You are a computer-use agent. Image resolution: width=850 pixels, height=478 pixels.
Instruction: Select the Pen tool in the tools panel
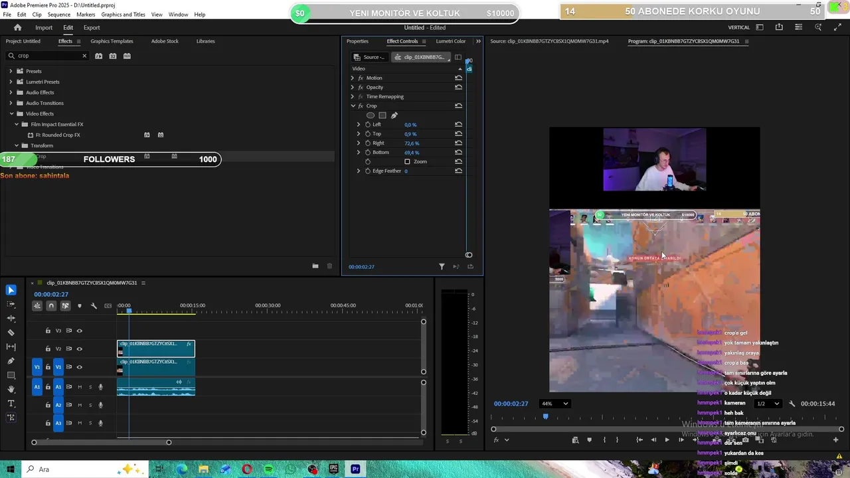click(11, 361)
